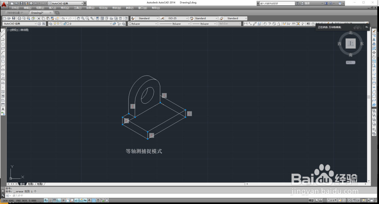Image resolution: width=379 pixels, height=204 pixels.
Task: Toggle Snap Mode in status bar
Action: (x=50, y=200)
